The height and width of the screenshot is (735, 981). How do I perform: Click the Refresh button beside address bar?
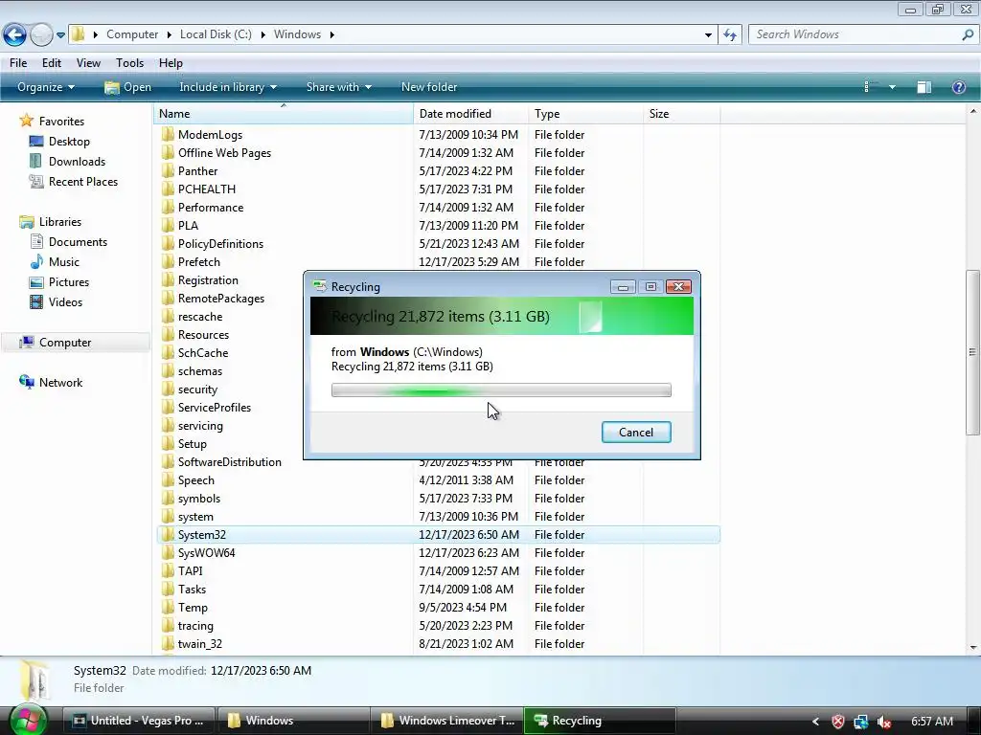tap(729, 34)
